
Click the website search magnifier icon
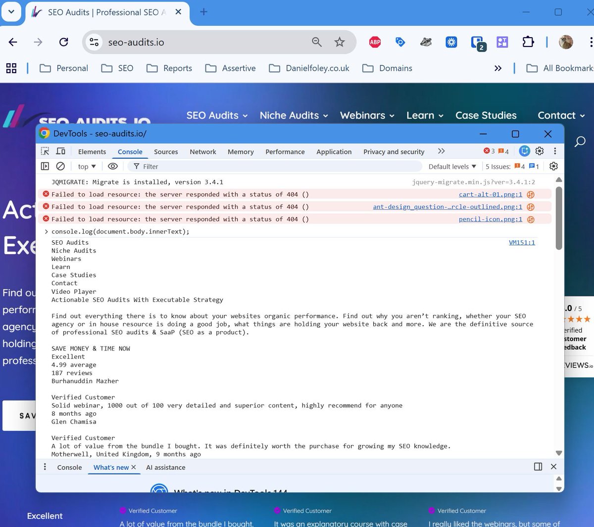580,142
